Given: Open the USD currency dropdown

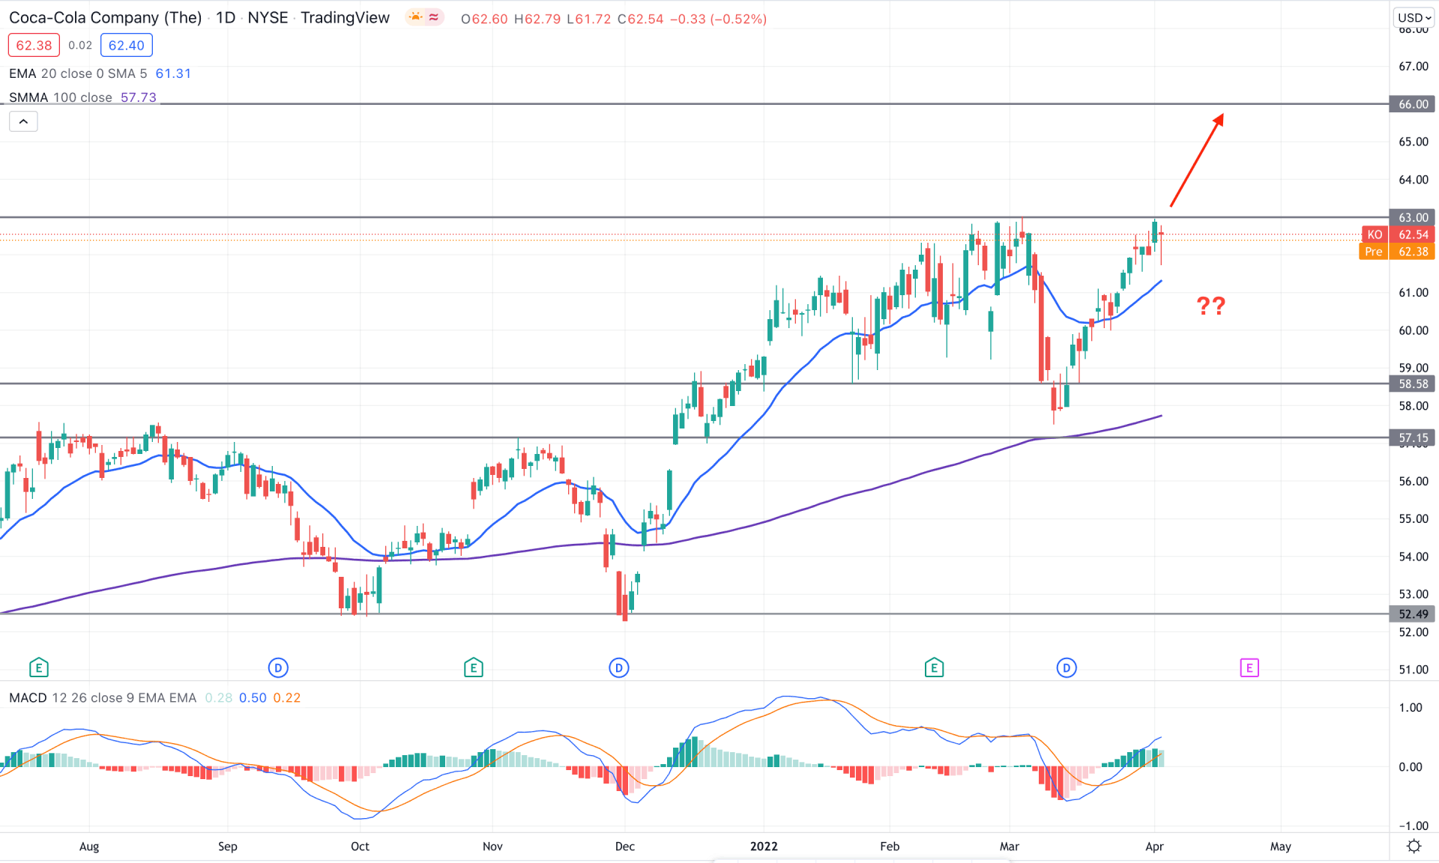Looking at the screenshot, I should [x=1414, y=17].
